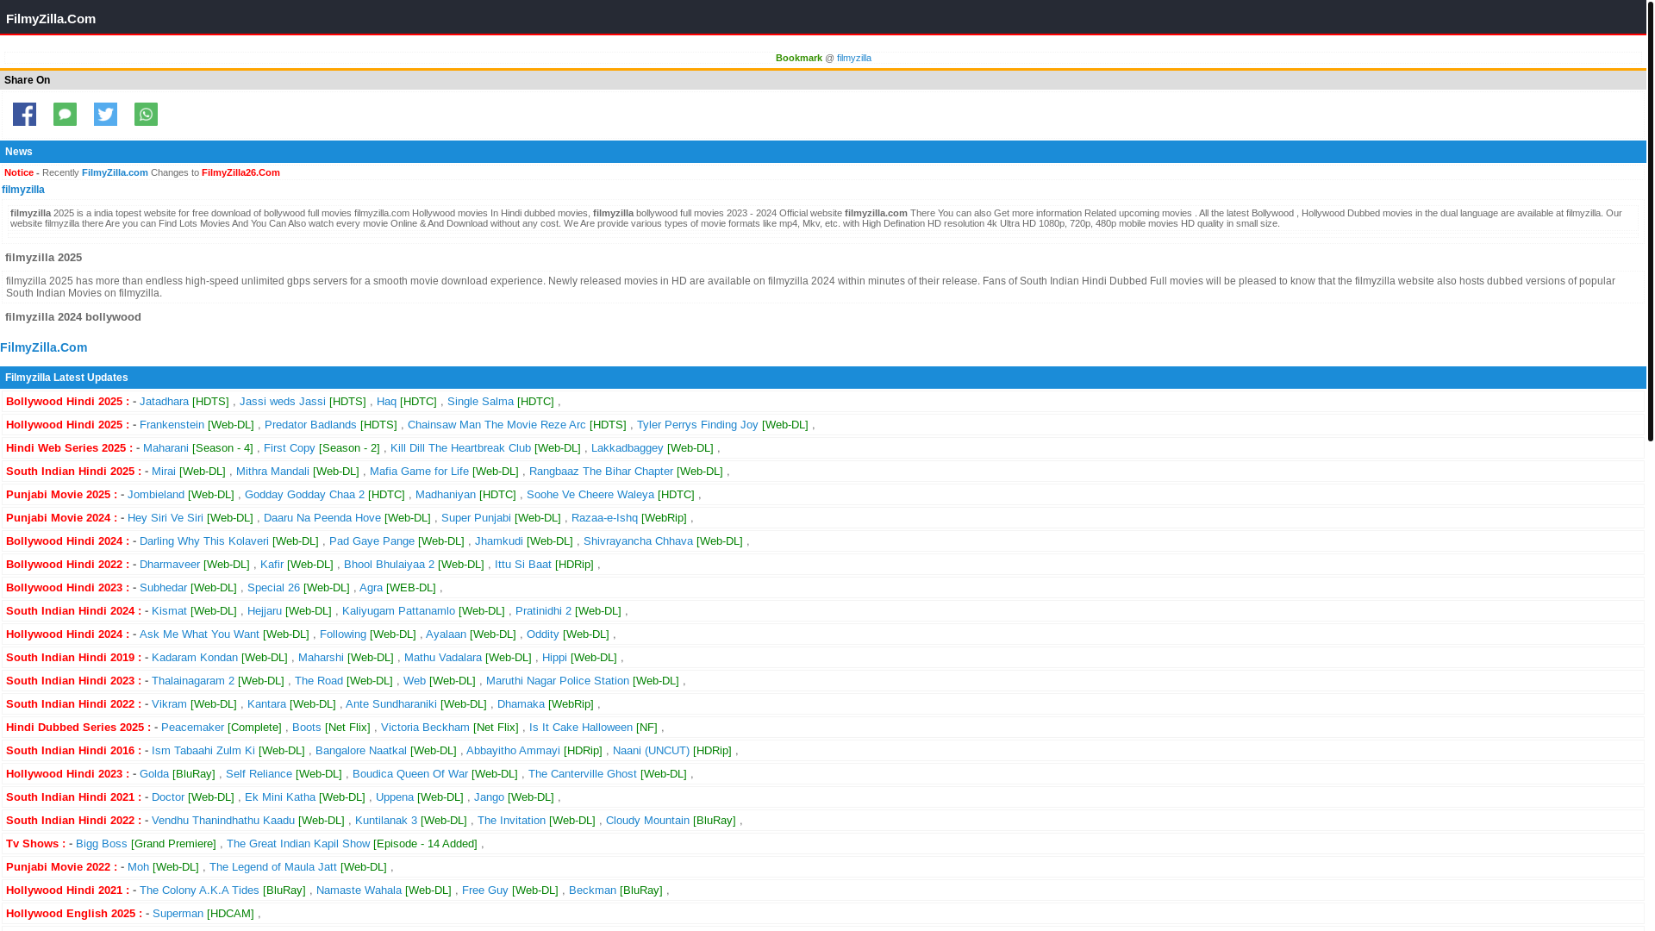This screenshot has width=1655, height=931.
Task: Open Tyler Perrys Finding Joy link
Action: coord(697,425)
